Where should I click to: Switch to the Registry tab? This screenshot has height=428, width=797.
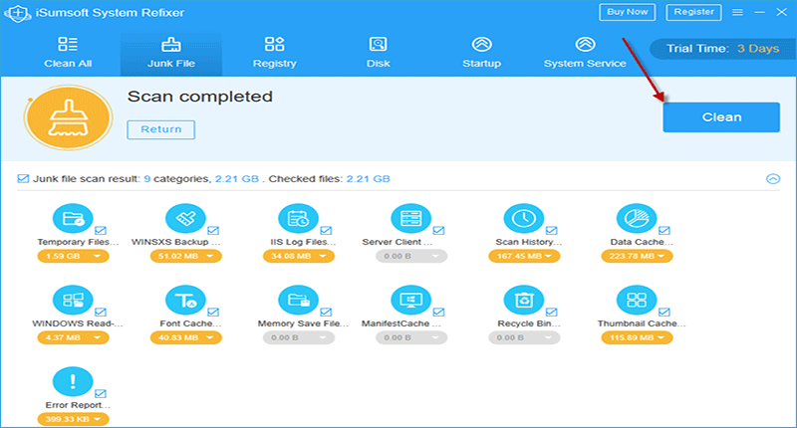coord(275,53)
